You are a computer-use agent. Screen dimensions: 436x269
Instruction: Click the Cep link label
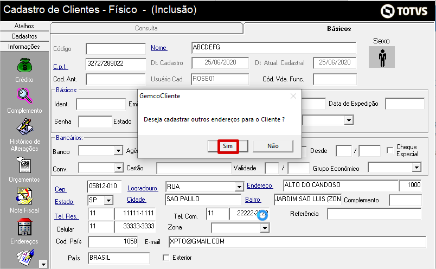(x=60, y=189)
